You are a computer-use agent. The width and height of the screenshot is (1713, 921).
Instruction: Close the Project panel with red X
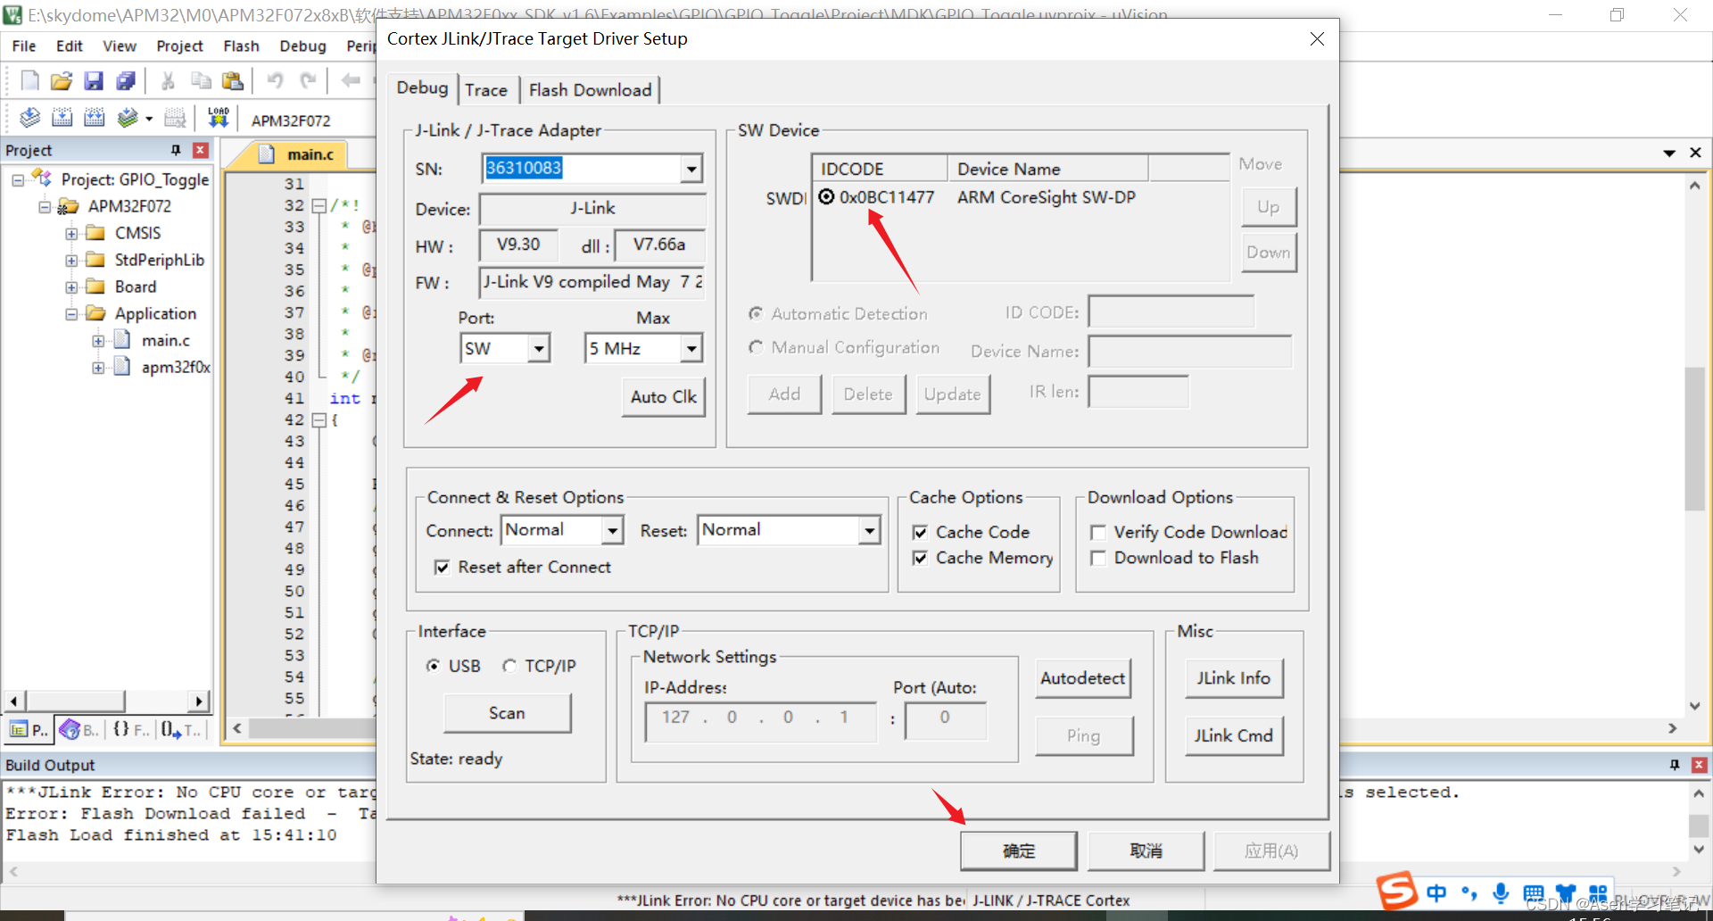click(201, 150)
